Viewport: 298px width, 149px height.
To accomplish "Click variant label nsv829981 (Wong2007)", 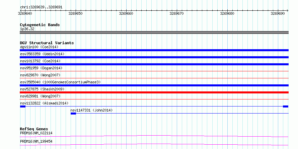I will [40, 96].
